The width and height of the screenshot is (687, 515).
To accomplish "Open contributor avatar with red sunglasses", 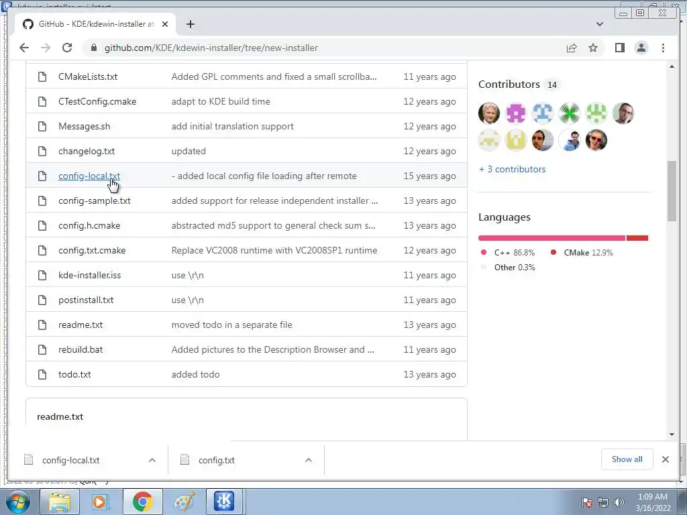I will [596, 140].
